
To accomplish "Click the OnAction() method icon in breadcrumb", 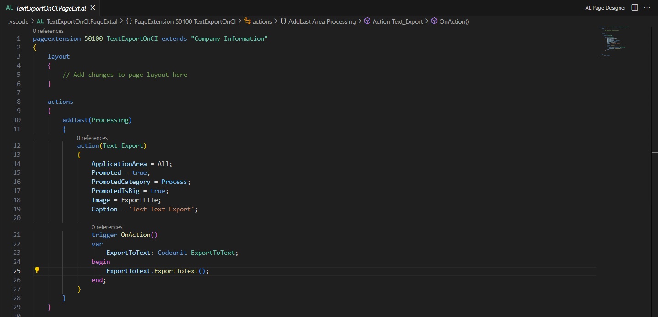I will coord(434,21).
